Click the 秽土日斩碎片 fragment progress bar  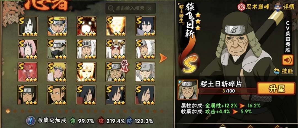[227, 91]
